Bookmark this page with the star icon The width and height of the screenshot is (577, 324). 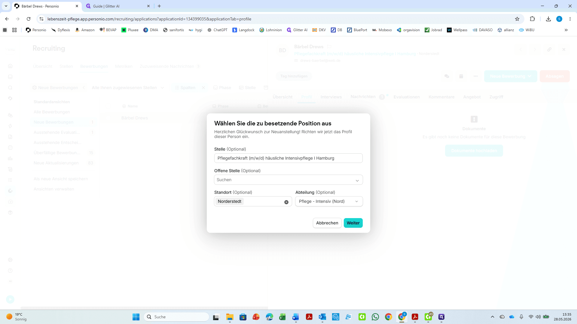[517, 19]
